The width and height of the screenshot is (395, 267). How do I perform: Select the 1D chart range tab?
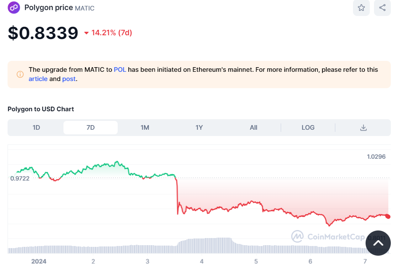click(36, 128)
